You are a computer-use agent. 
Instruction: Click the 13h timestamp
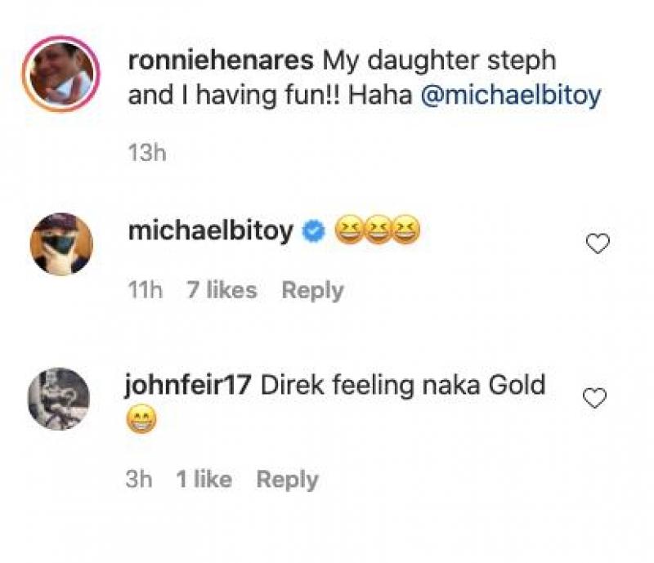146,153
